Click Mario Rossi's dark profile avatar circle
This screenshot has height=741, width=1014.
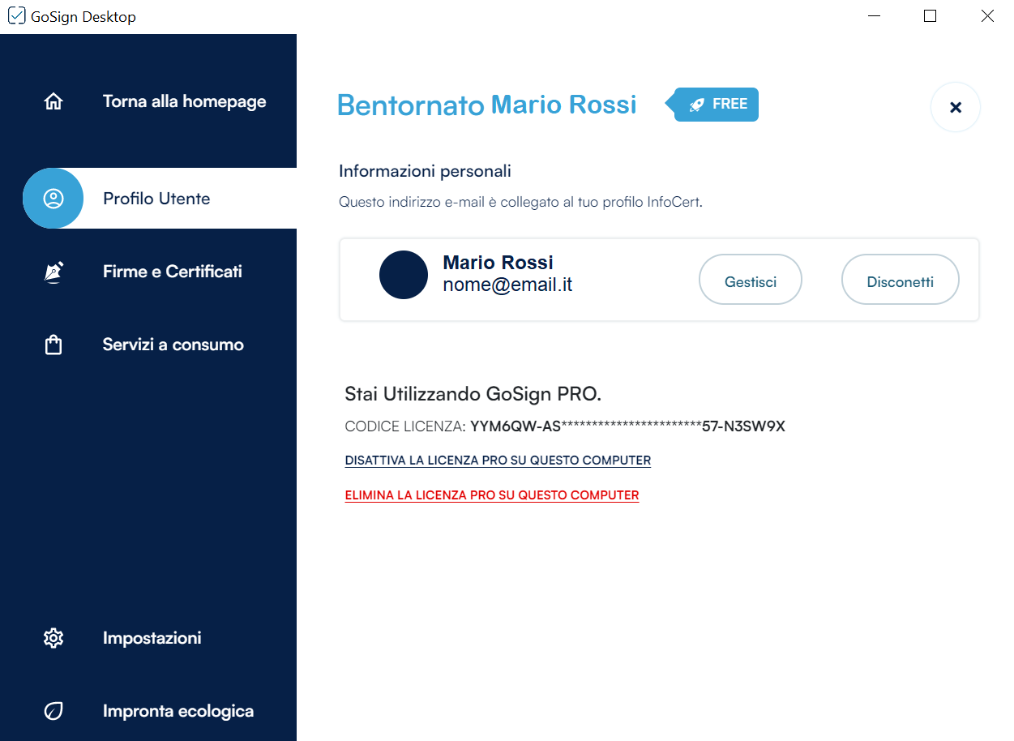[x=404, y=275]
